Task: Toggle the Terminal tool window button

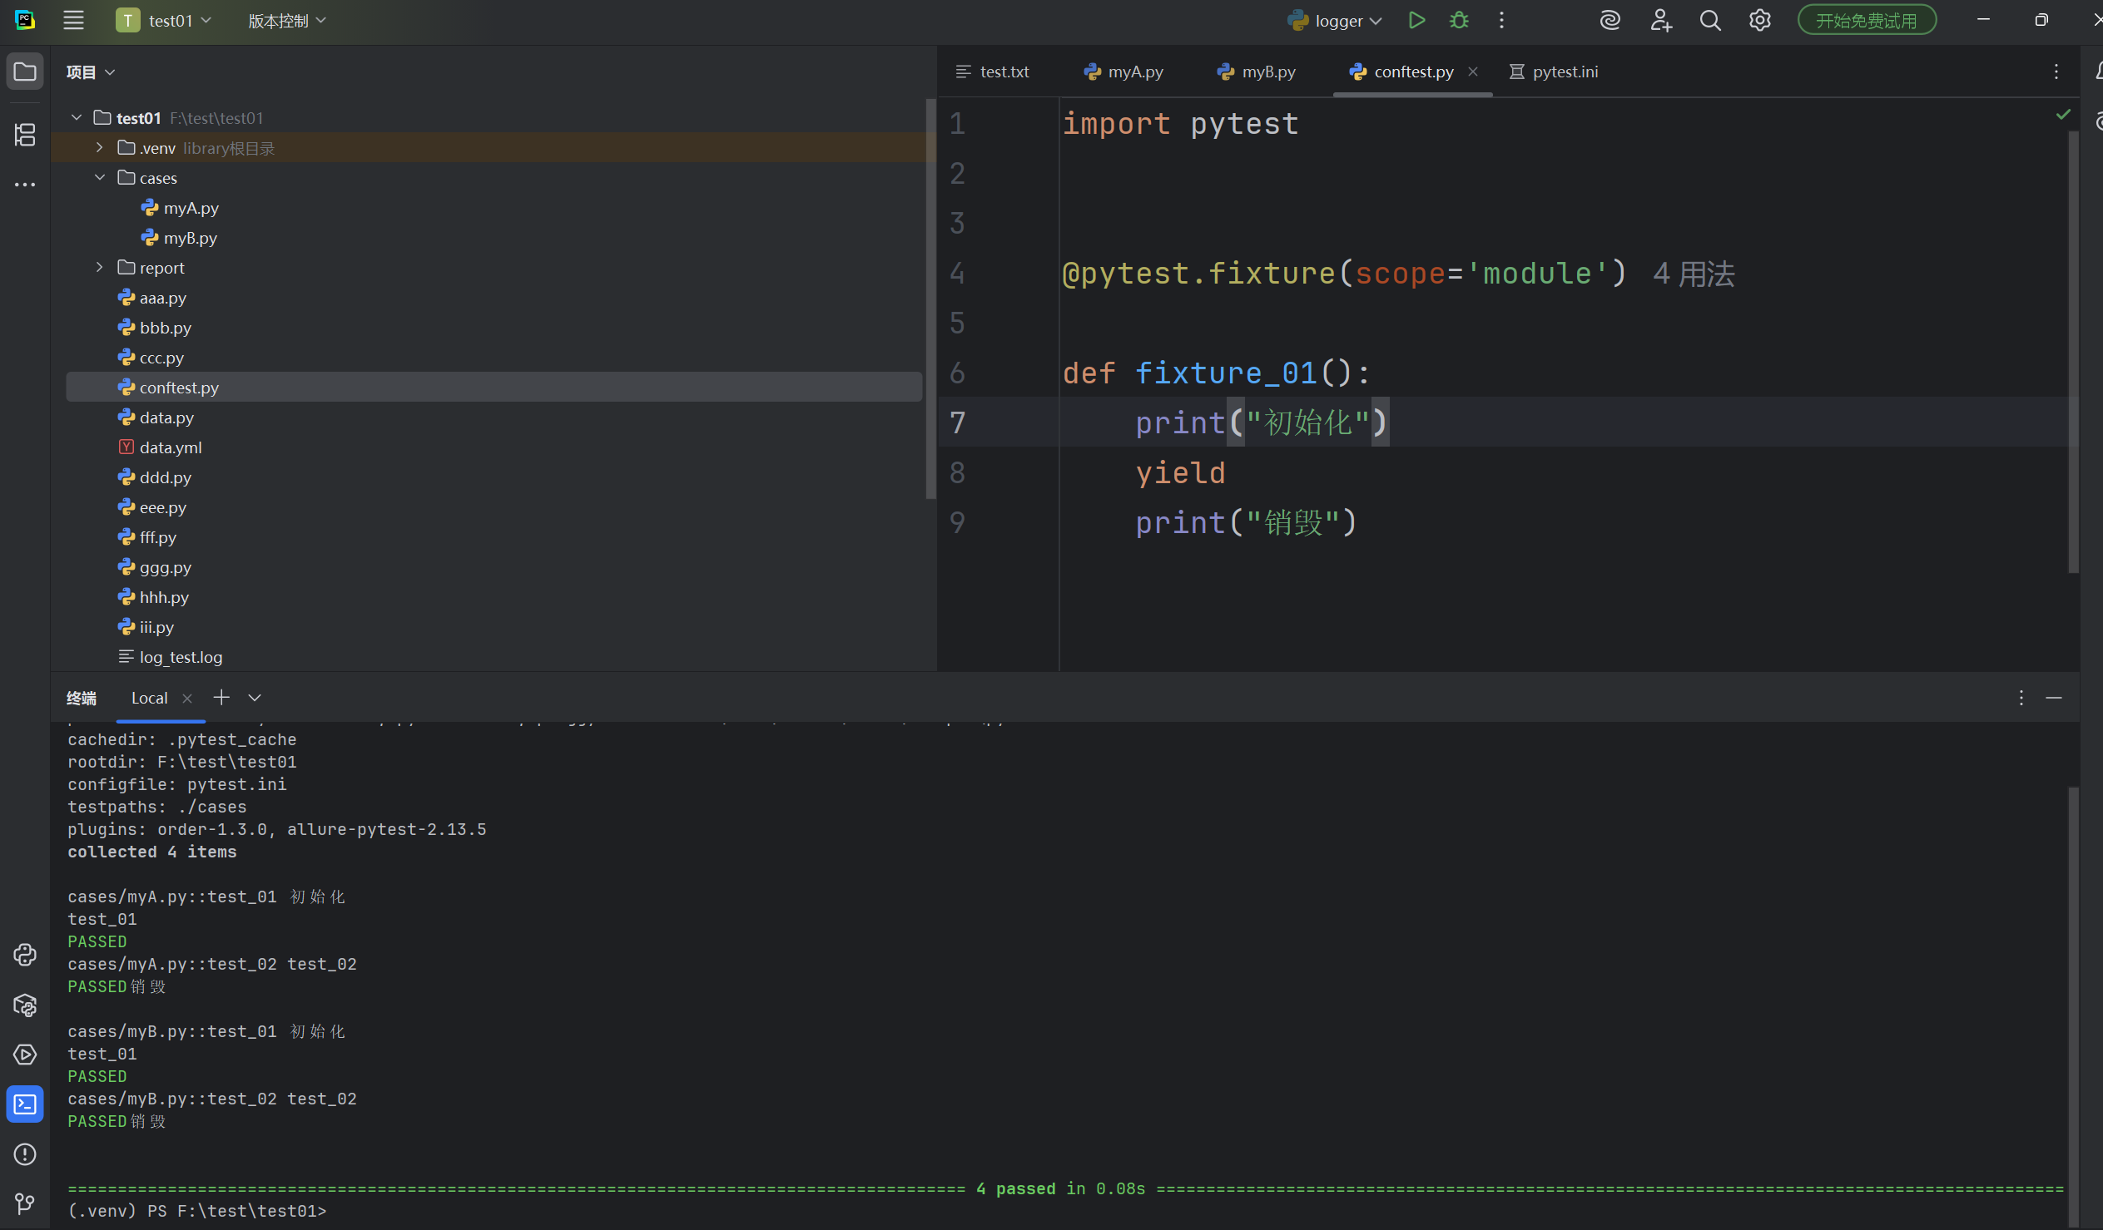Action: pos(25,1104)
